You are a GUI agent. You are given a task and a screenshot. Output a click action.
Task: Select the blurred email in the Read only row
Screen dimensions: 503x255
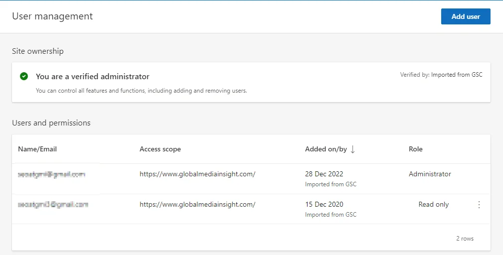(x=53, y=205)
